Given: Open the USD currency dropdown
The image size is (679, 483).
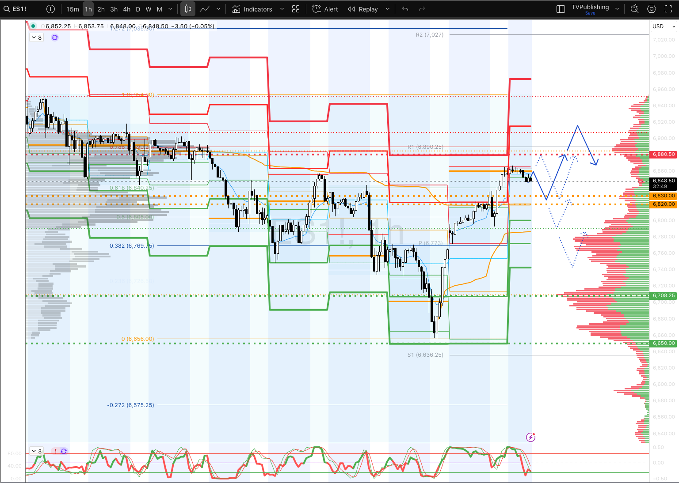Looking at the screenshot, I should coord(664,26).
